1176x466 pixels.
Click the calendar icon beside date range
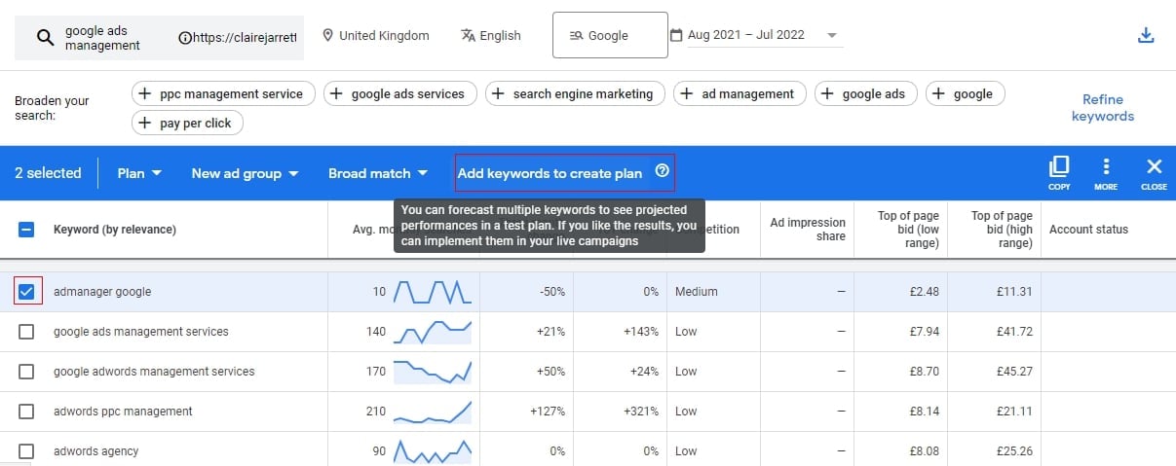click(676, 36)
